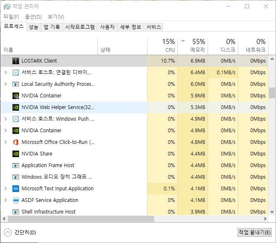Switch to the 사용자 tab

coord(107,27)
